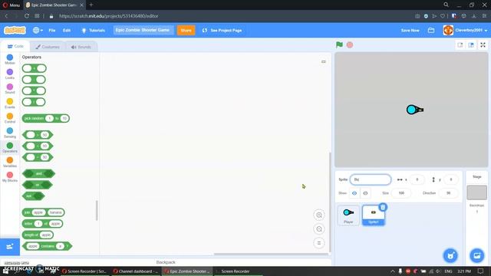Select the Operators block category
The width and height of the screenshot is (491, 276).
click(10, 147)
